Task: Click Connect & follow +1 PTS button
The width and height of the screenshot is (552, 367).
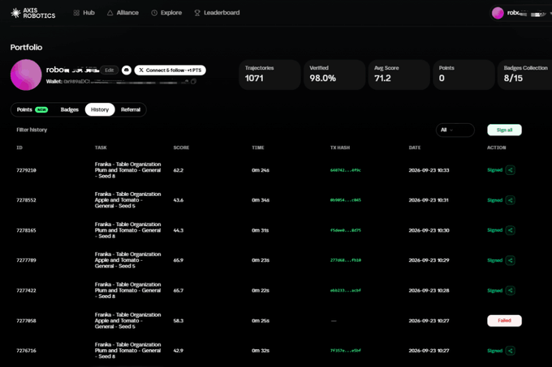Action: 170,70
